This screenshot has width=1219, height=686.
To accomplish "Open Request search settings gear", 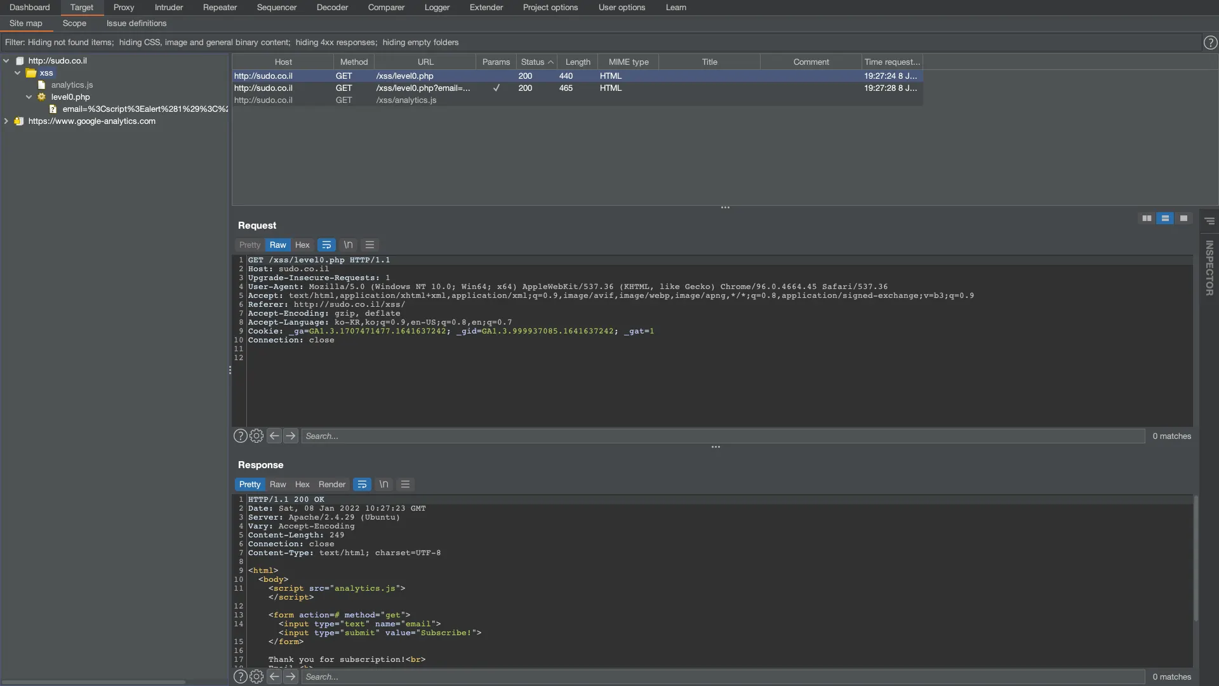I will click(x=256, y=436).
